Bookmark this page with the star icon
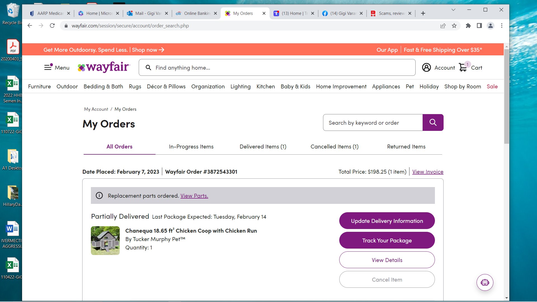The width and height of the screenshot is (537, 302). (x=454, y=26)
